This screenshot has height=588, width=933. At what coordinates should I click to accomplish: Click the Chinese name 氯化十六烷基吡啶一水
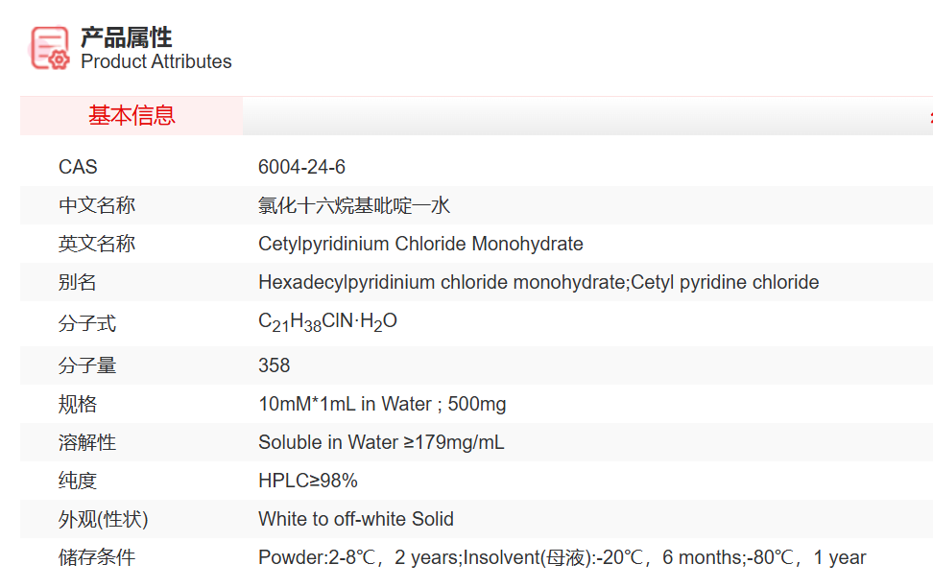pyautogui.click(x=353, y=205)
